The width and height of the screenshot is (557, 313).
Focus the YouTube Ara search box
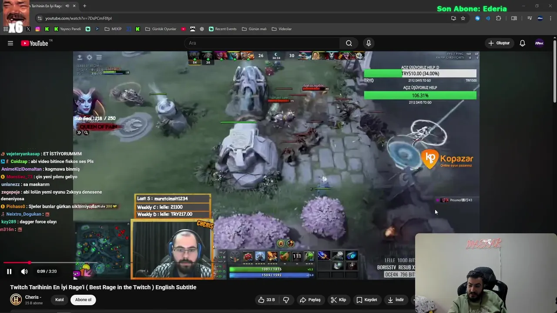[262, 43]
